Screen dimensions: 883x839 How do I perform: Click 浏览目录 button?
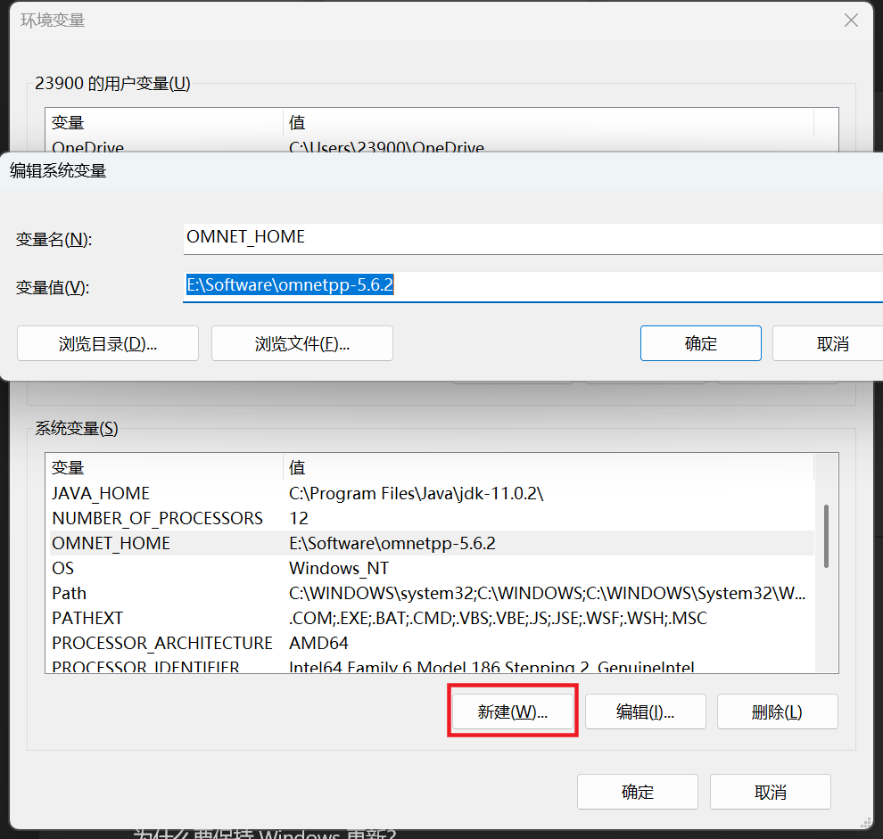[x=108, y=343]
